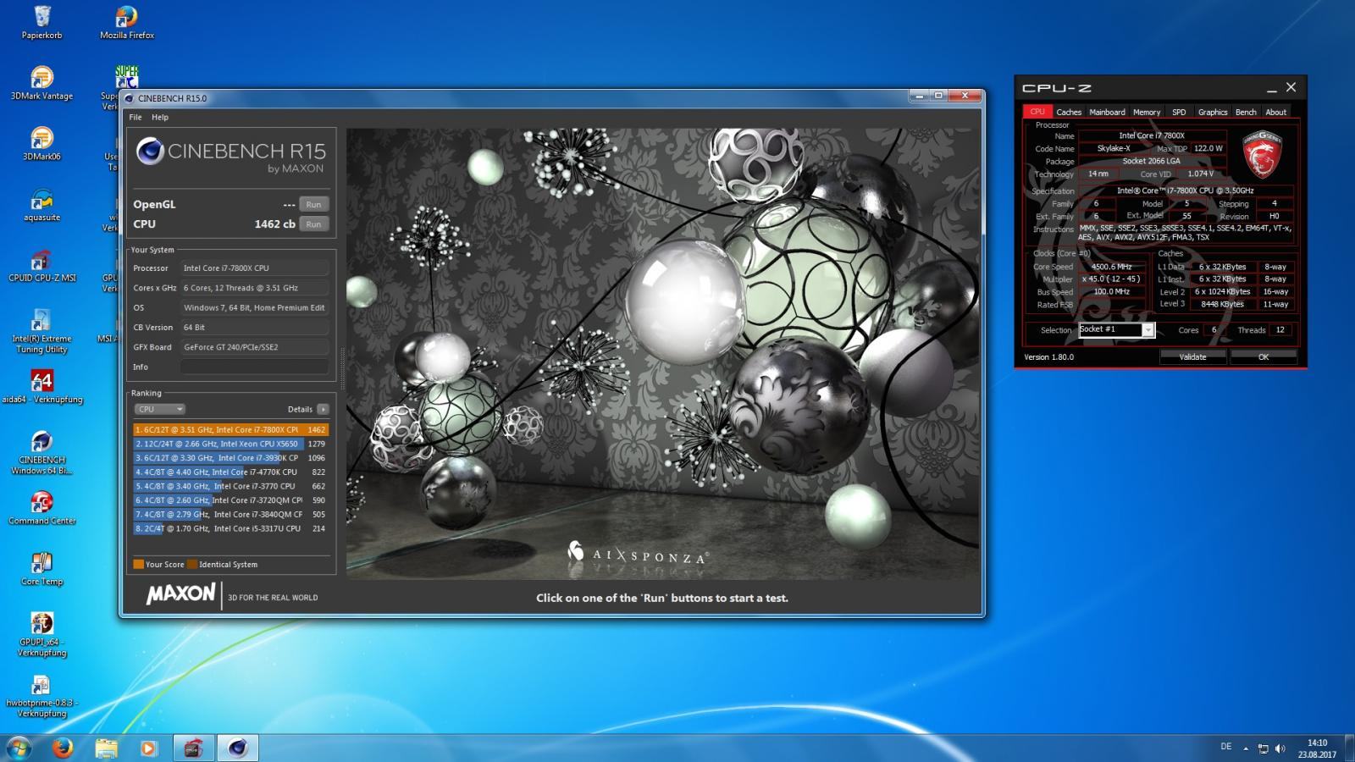Select the CPU tab in CPU-Z
Screen dimensions: 1355x762
pos(1037,112)
